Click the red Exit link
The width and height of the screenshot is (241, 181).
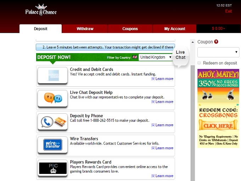pos(228,11)
